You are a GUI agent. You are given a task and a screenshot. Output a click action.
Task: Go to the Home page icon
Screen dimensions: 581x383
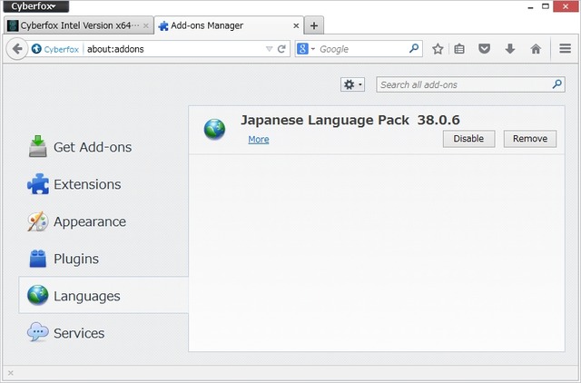[536, 49]
